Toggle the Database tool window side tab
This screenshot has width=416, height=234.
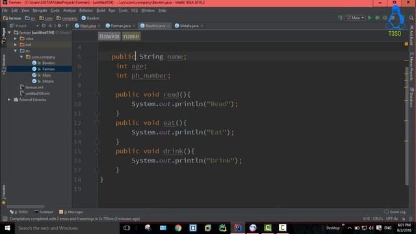point(411,97)
